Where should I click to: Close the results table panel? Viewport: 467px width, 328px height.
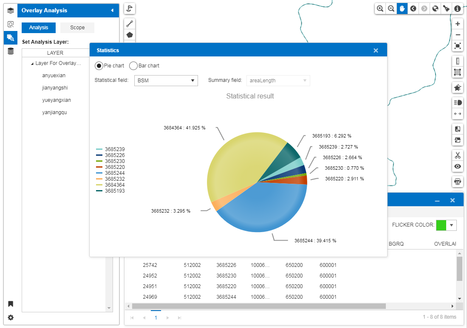[453, 200]
